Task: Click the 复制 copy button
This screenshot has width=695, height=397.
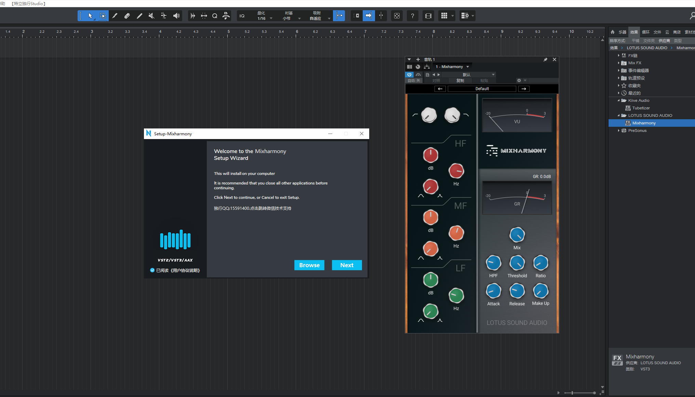Action: [460, 81]
